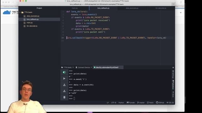
Task: Click line 10 starting with lora.callback
Action: tap(116, 38)
